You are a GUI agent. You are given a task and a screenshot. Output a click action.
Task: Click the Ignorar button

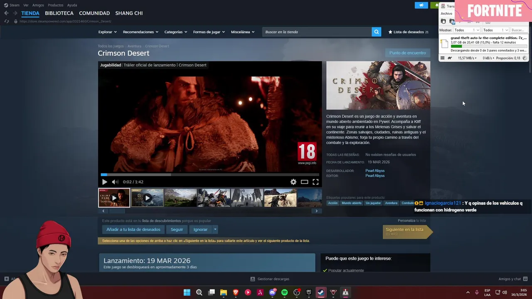pyautogui.click(x=200, y=229)
